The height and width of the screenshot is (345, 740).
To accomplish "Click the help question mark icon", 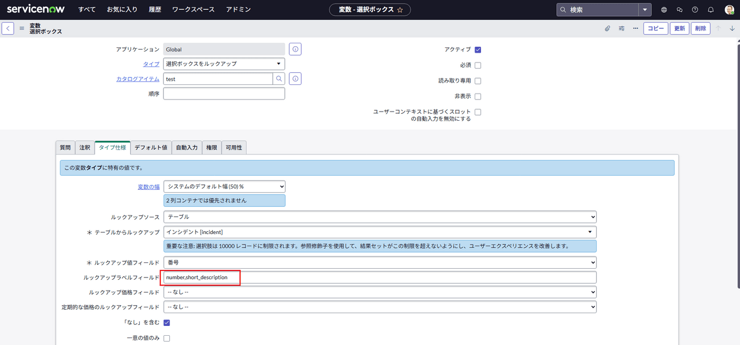I will click(x=695, y=10).
